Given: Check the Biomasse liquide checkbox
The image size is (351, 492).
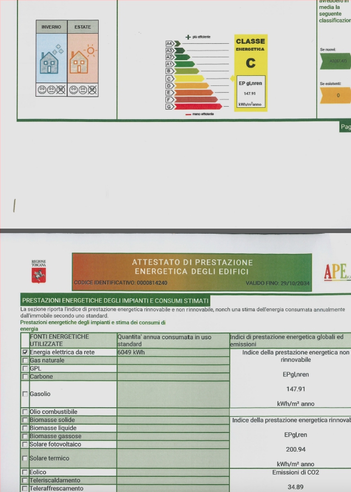Looking at the screenshot, I should pyautogui.click(x=25, y=428).
